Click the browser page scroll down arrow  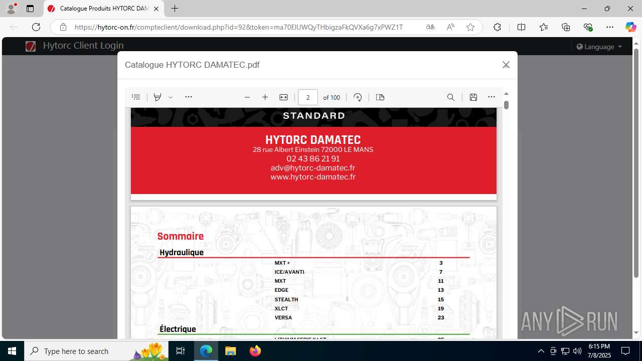pyautogui.click(x=636, y=333)
